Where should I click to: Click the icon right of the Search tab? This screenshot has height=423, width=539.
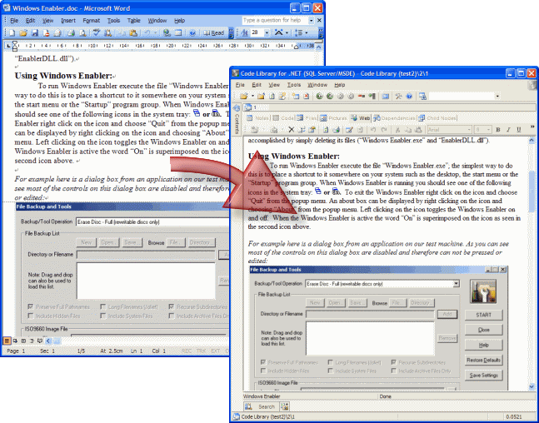(x=284, y=406)
